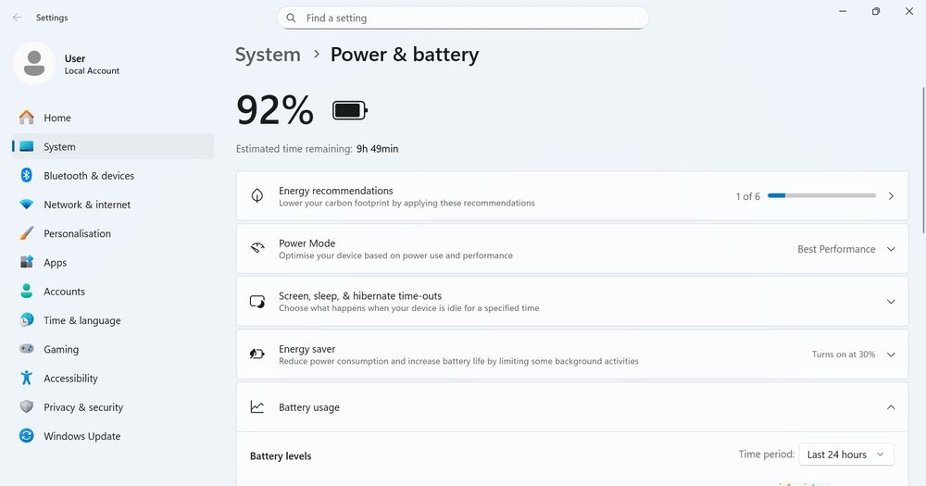Open the Power Mode dropdown
926x486 pixels.
point(846,249)
